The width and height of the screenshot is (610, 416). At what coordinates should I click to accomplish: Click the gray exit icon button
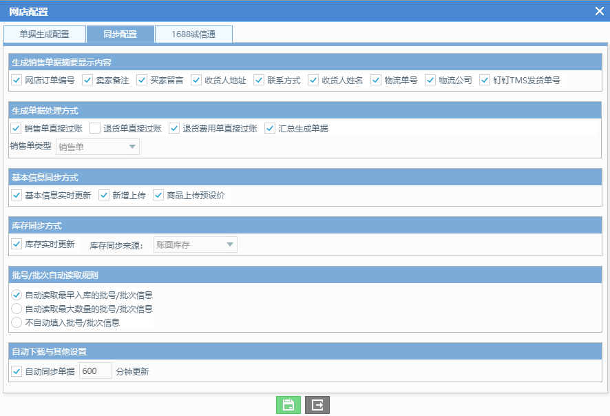tap(317, 405)
